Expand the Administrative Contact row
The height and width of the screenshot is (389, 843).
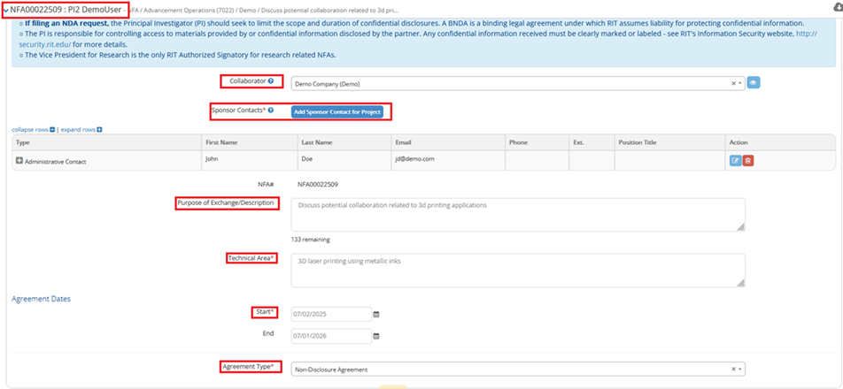[x=19, y=161]
